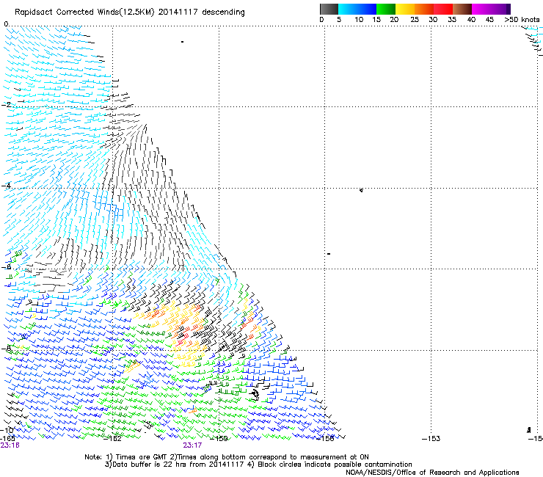This screenshot has width=543, height=477.
Task: Click the orange 25-30 knots legend swatch
Action: point(424,9)
